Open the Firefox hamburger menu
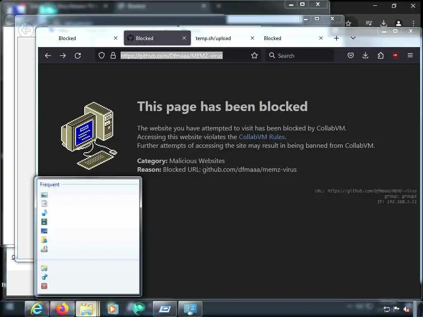Viewport: 423px width, 317px height. tap(410, 55)
